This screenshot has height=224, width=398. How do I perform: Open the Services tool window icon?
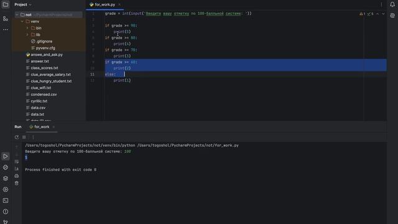(x=6, y=190)
